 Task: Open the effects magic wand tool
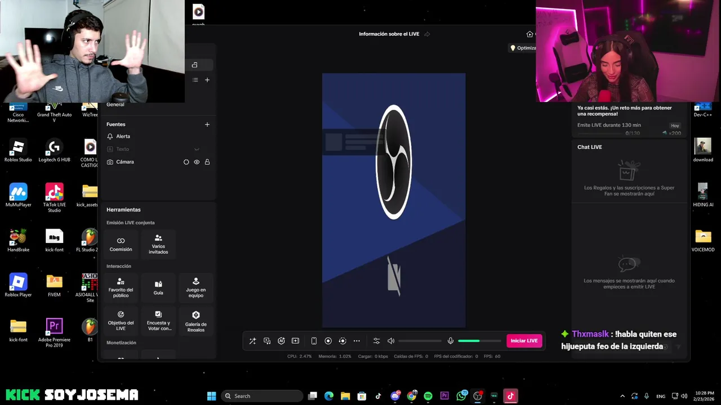point(252,341)
